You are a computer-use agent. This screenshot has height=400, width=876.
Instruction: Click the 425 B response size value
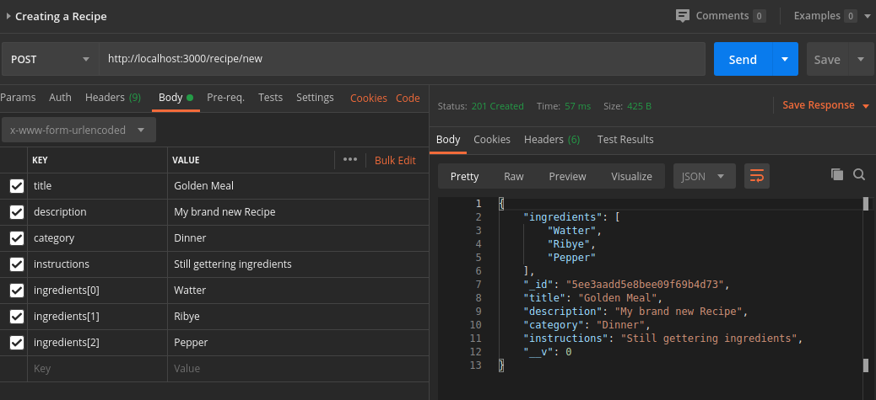click(x=639, y=106)
